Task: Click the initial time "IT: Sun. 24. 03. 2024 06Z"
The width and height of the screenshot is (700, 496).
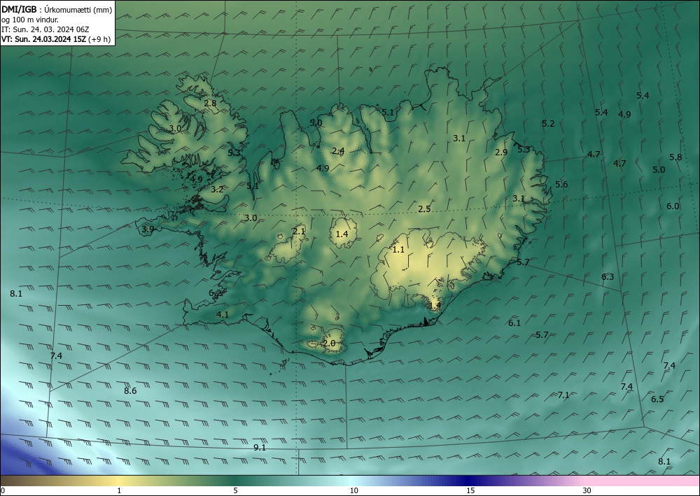Action: pos(45,29)
